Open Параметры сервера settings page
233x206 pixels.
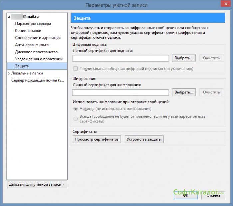tap(33, 24)
